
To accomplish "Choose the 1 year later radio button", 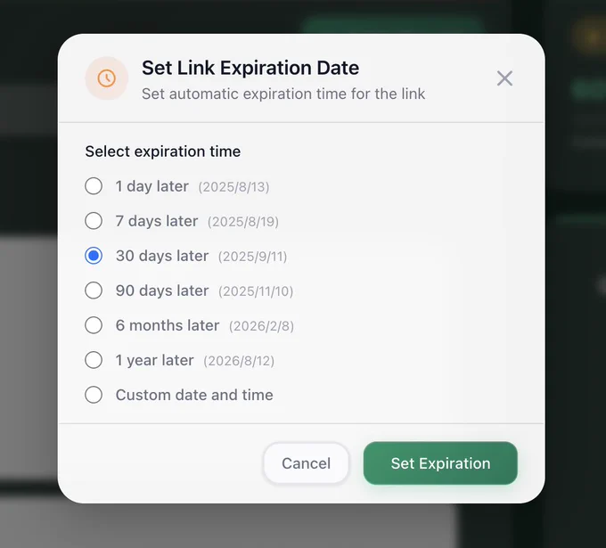I will [94, 360].
